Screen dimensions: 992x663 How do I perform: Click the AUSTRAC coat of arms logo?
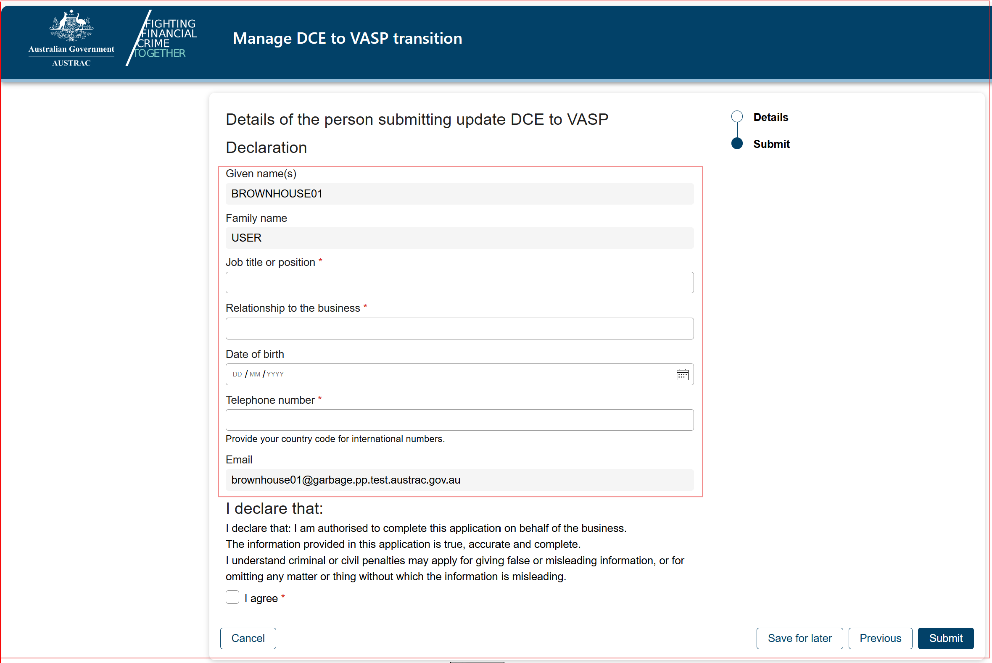coord(71,37)
